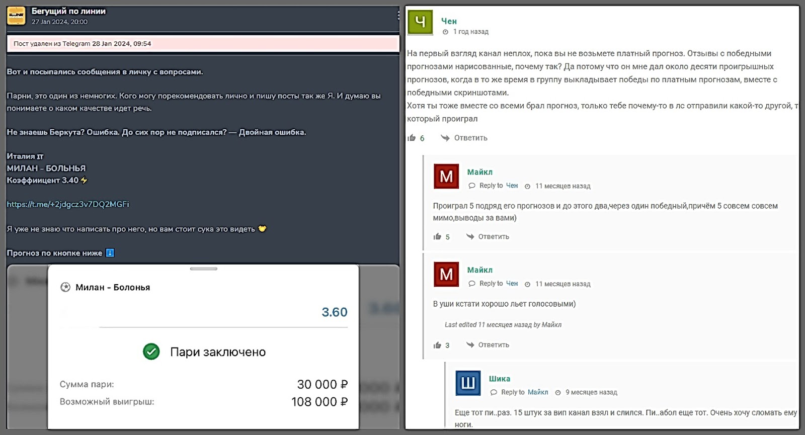Click the Шика user avatar

[468, 383]
